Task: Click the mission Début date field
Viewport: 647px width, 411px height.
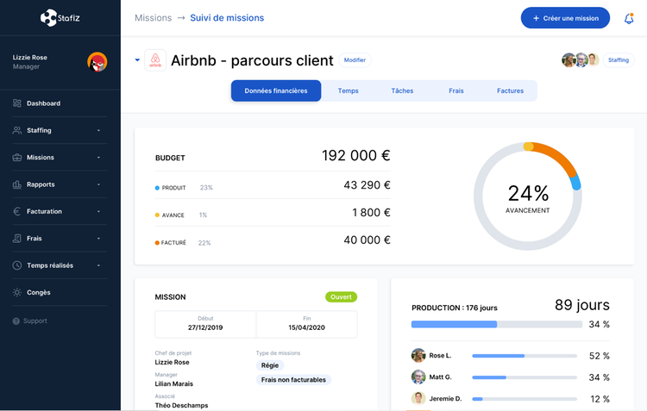Action: (x=205, y=324)
